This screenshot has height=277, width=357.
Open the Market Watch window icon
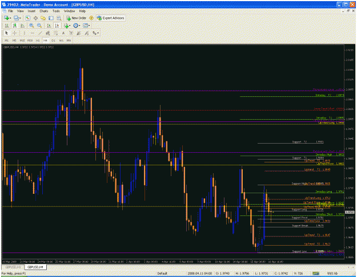[x=27, y=18]
